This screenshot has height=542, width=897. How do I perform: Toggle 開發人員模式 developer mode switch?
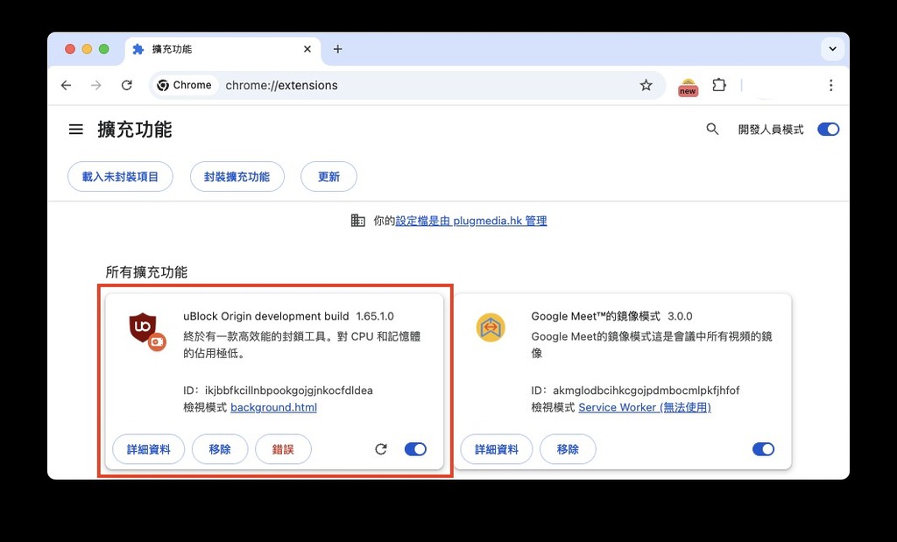tap(828, 130)
